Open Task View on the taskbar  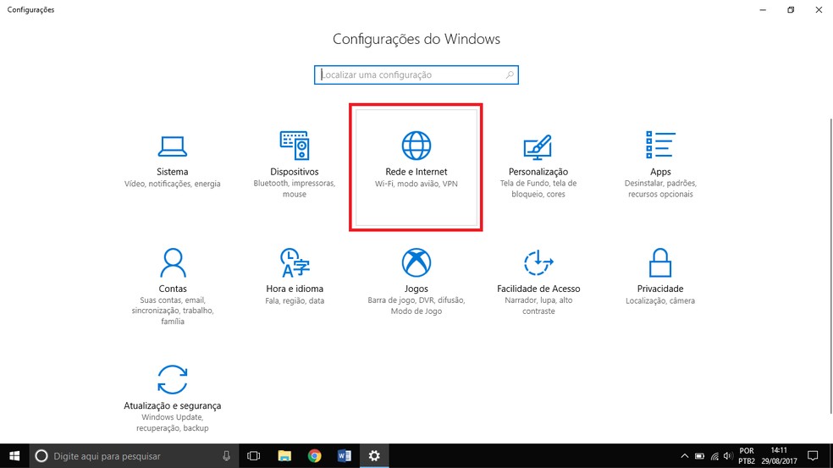tap(253, 456)
